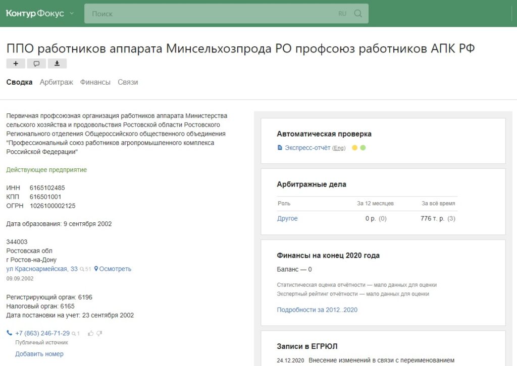Click the Действующее предприятие status text
517x366 pixels.
click(x=46, y=170)
